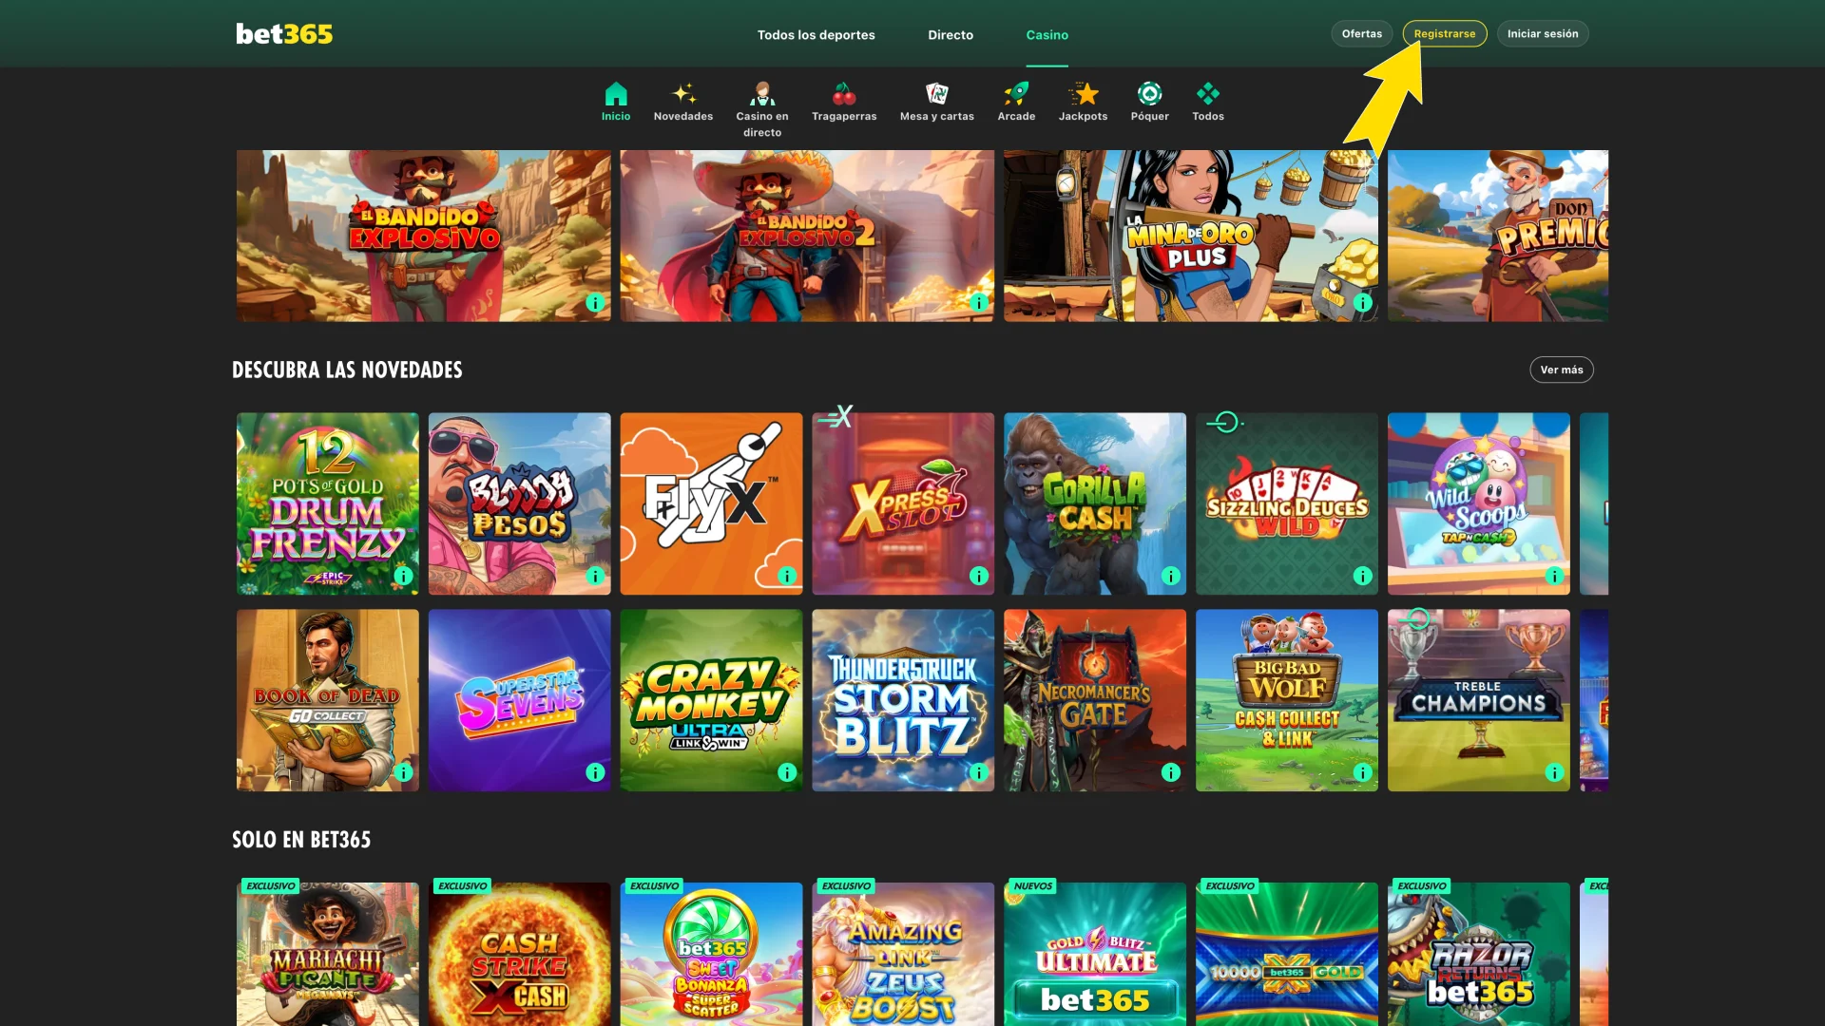Click the Registrarse button
Screen dimensions: 1825x1026
pyautogui.click(x=1445, y=33)
